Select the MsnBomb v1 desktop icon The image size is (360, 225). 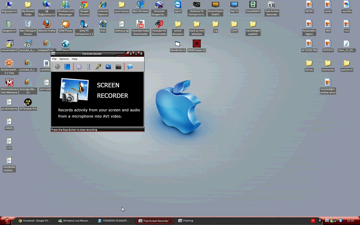coord(178,46)
